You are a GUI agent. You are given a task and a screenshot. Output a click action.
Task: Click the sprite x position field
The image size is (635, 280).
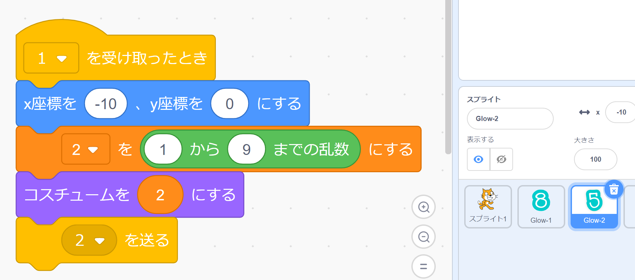(x=621, y=112)
